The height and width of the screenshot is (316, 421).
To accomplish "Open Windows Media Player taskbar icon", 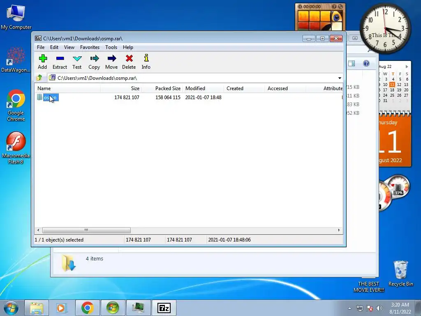I will coord(62,308).
